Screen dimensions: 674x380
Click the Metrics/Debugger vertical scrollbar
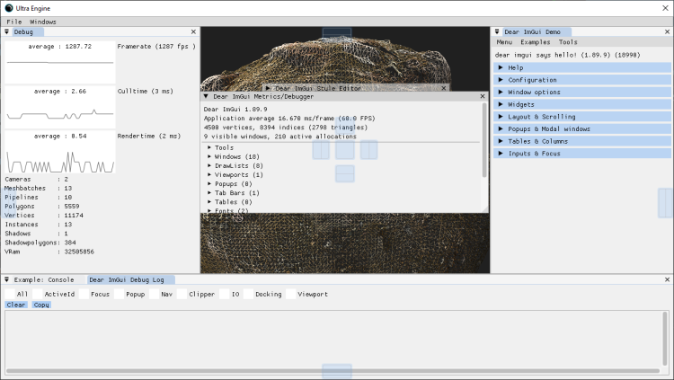pos(486,139)
